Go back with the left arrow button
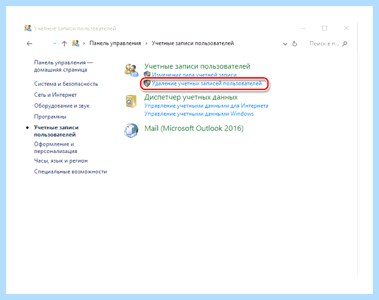379x300 pixels. [x=29, y=43]
